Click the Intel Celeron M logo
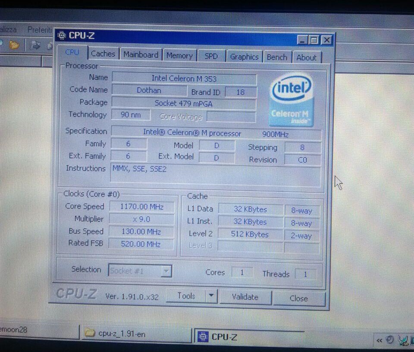Image resolution: width=414 pixels, height=352 pixels. coord(291,101)
